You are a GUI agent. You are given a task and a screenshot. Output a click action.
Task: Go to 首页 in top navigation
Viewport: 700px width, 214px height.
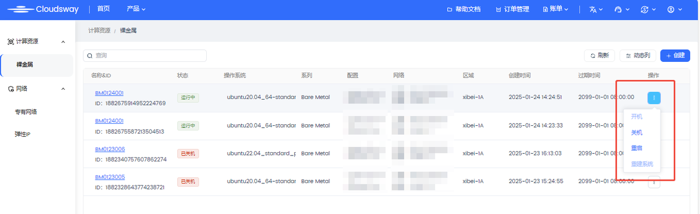pyautogui.click(x=103, y=9)
